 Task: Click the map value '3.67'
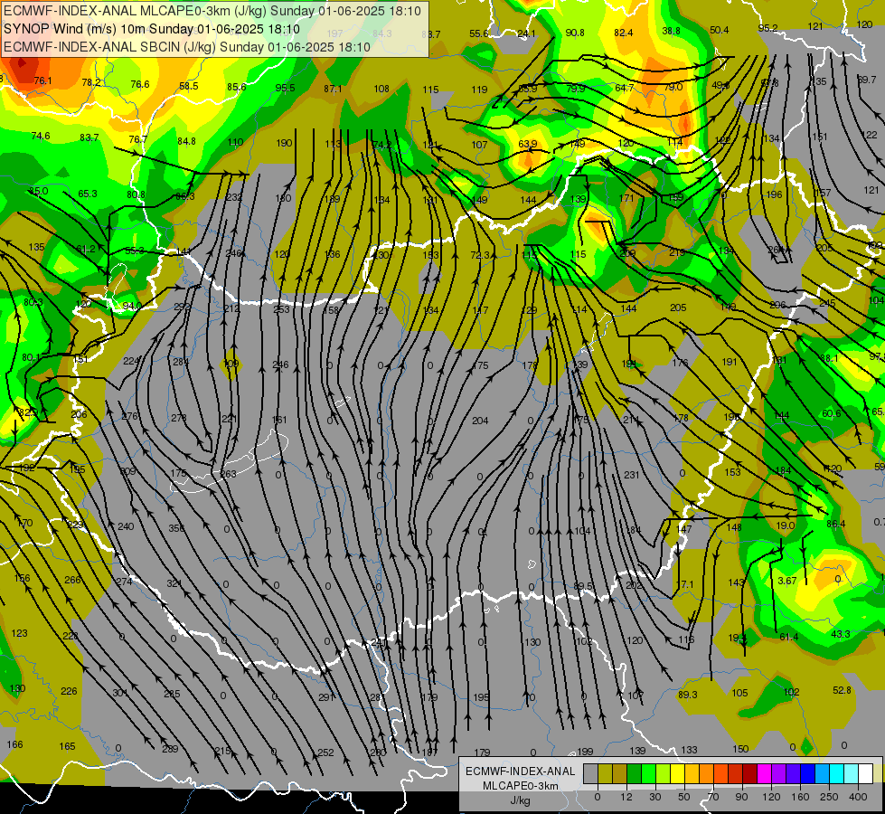click(x=786, y=581)
